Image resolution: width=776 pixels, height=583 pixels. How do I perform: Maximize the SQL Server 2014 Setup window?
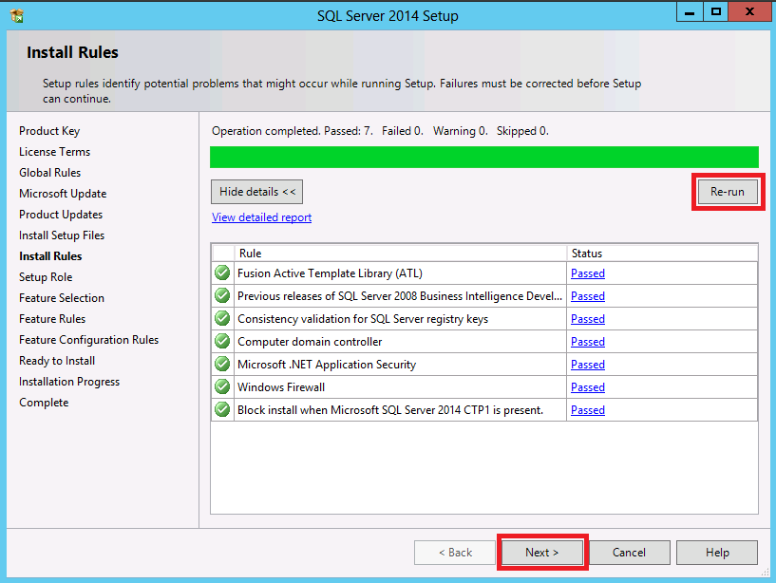715,12
